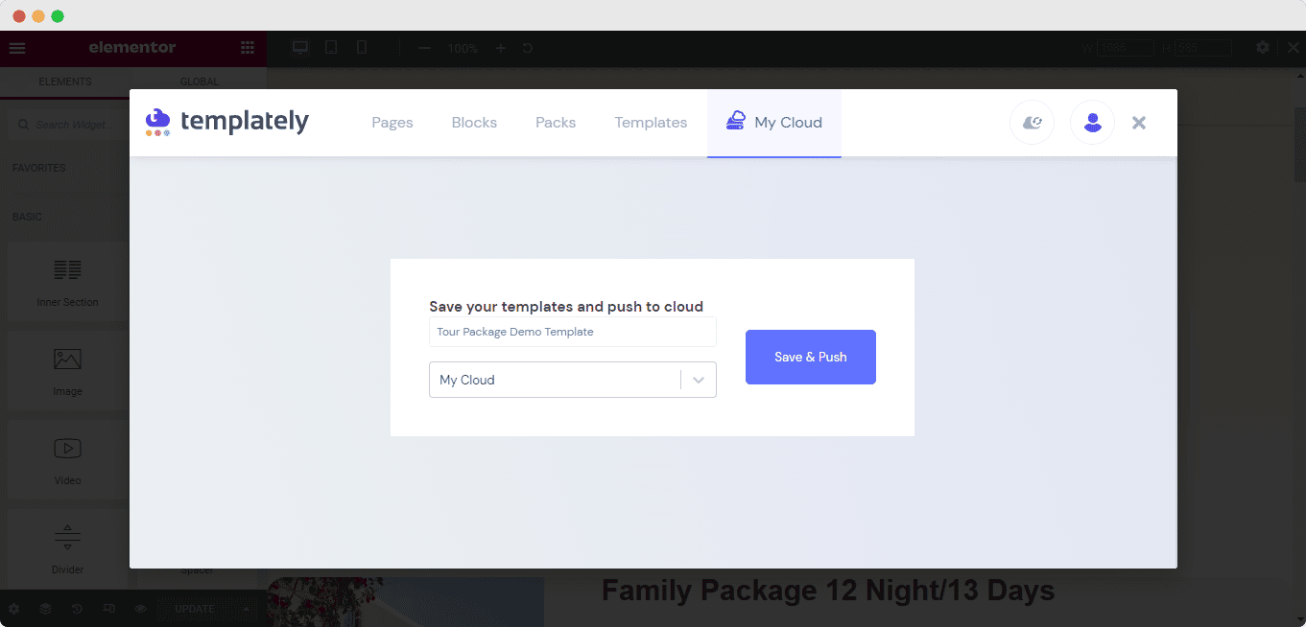Expand the Update button save options arrow
1306x627 pixels.
247,609
